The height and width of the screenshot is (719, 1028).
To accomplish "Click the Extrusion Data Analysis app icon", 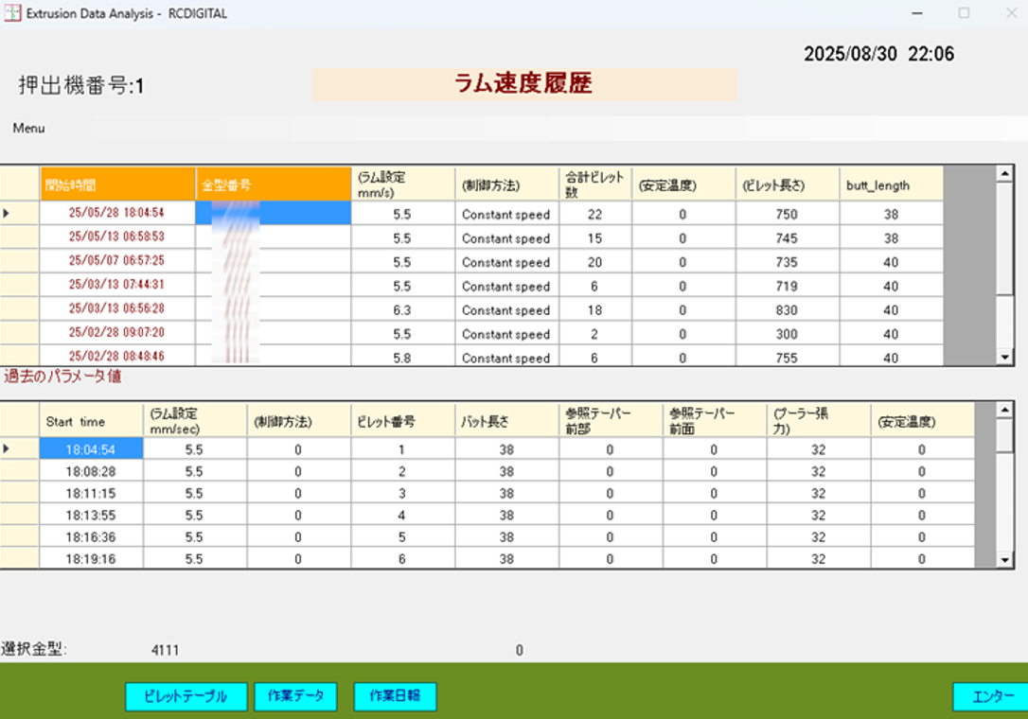I will tap(12, 13).
